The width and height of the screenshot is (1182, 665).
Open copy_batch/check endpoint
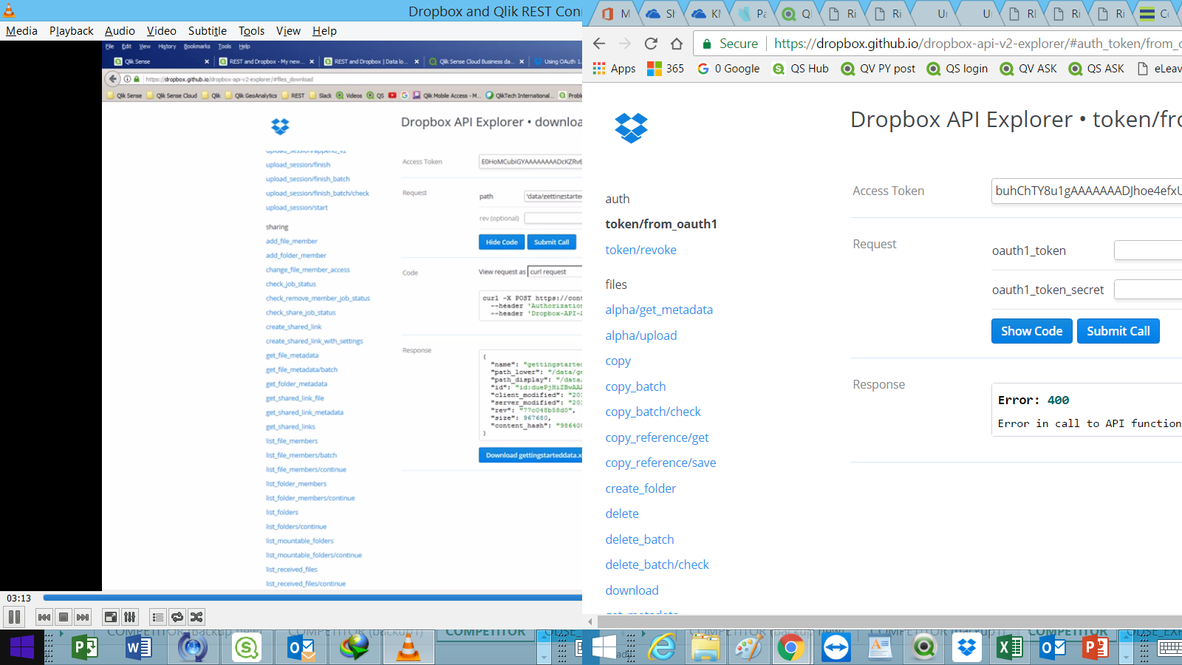tap(653, 412)
